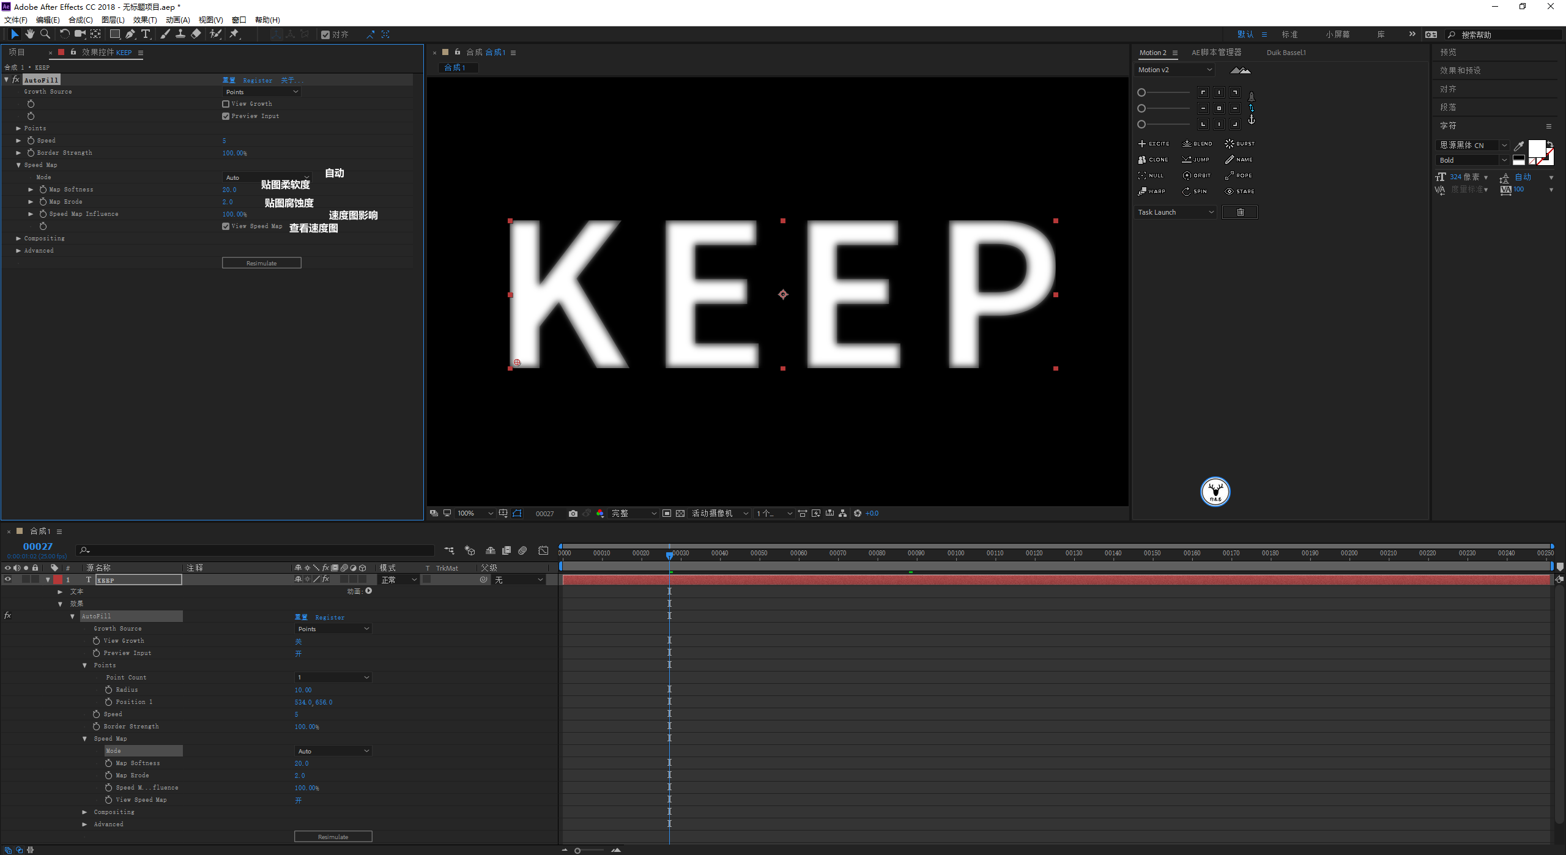Switch to the 小屏幕 workspace
Viewport: 1566px width, 855px height.
1338,34
